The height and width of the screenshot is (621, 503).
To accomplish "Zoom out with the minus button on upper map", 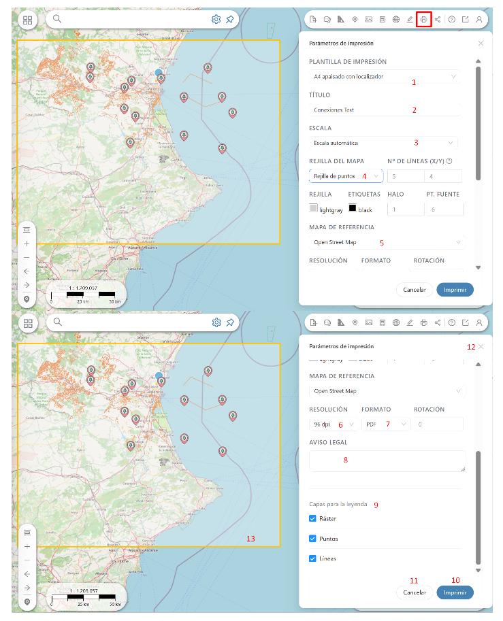I will (27, 257).
